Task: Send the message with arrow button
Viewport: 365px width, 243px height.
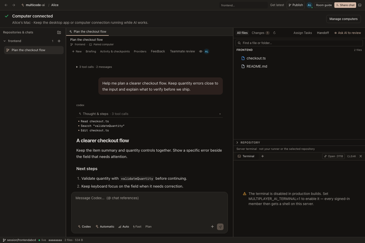Action: click(x=220, y=227)
